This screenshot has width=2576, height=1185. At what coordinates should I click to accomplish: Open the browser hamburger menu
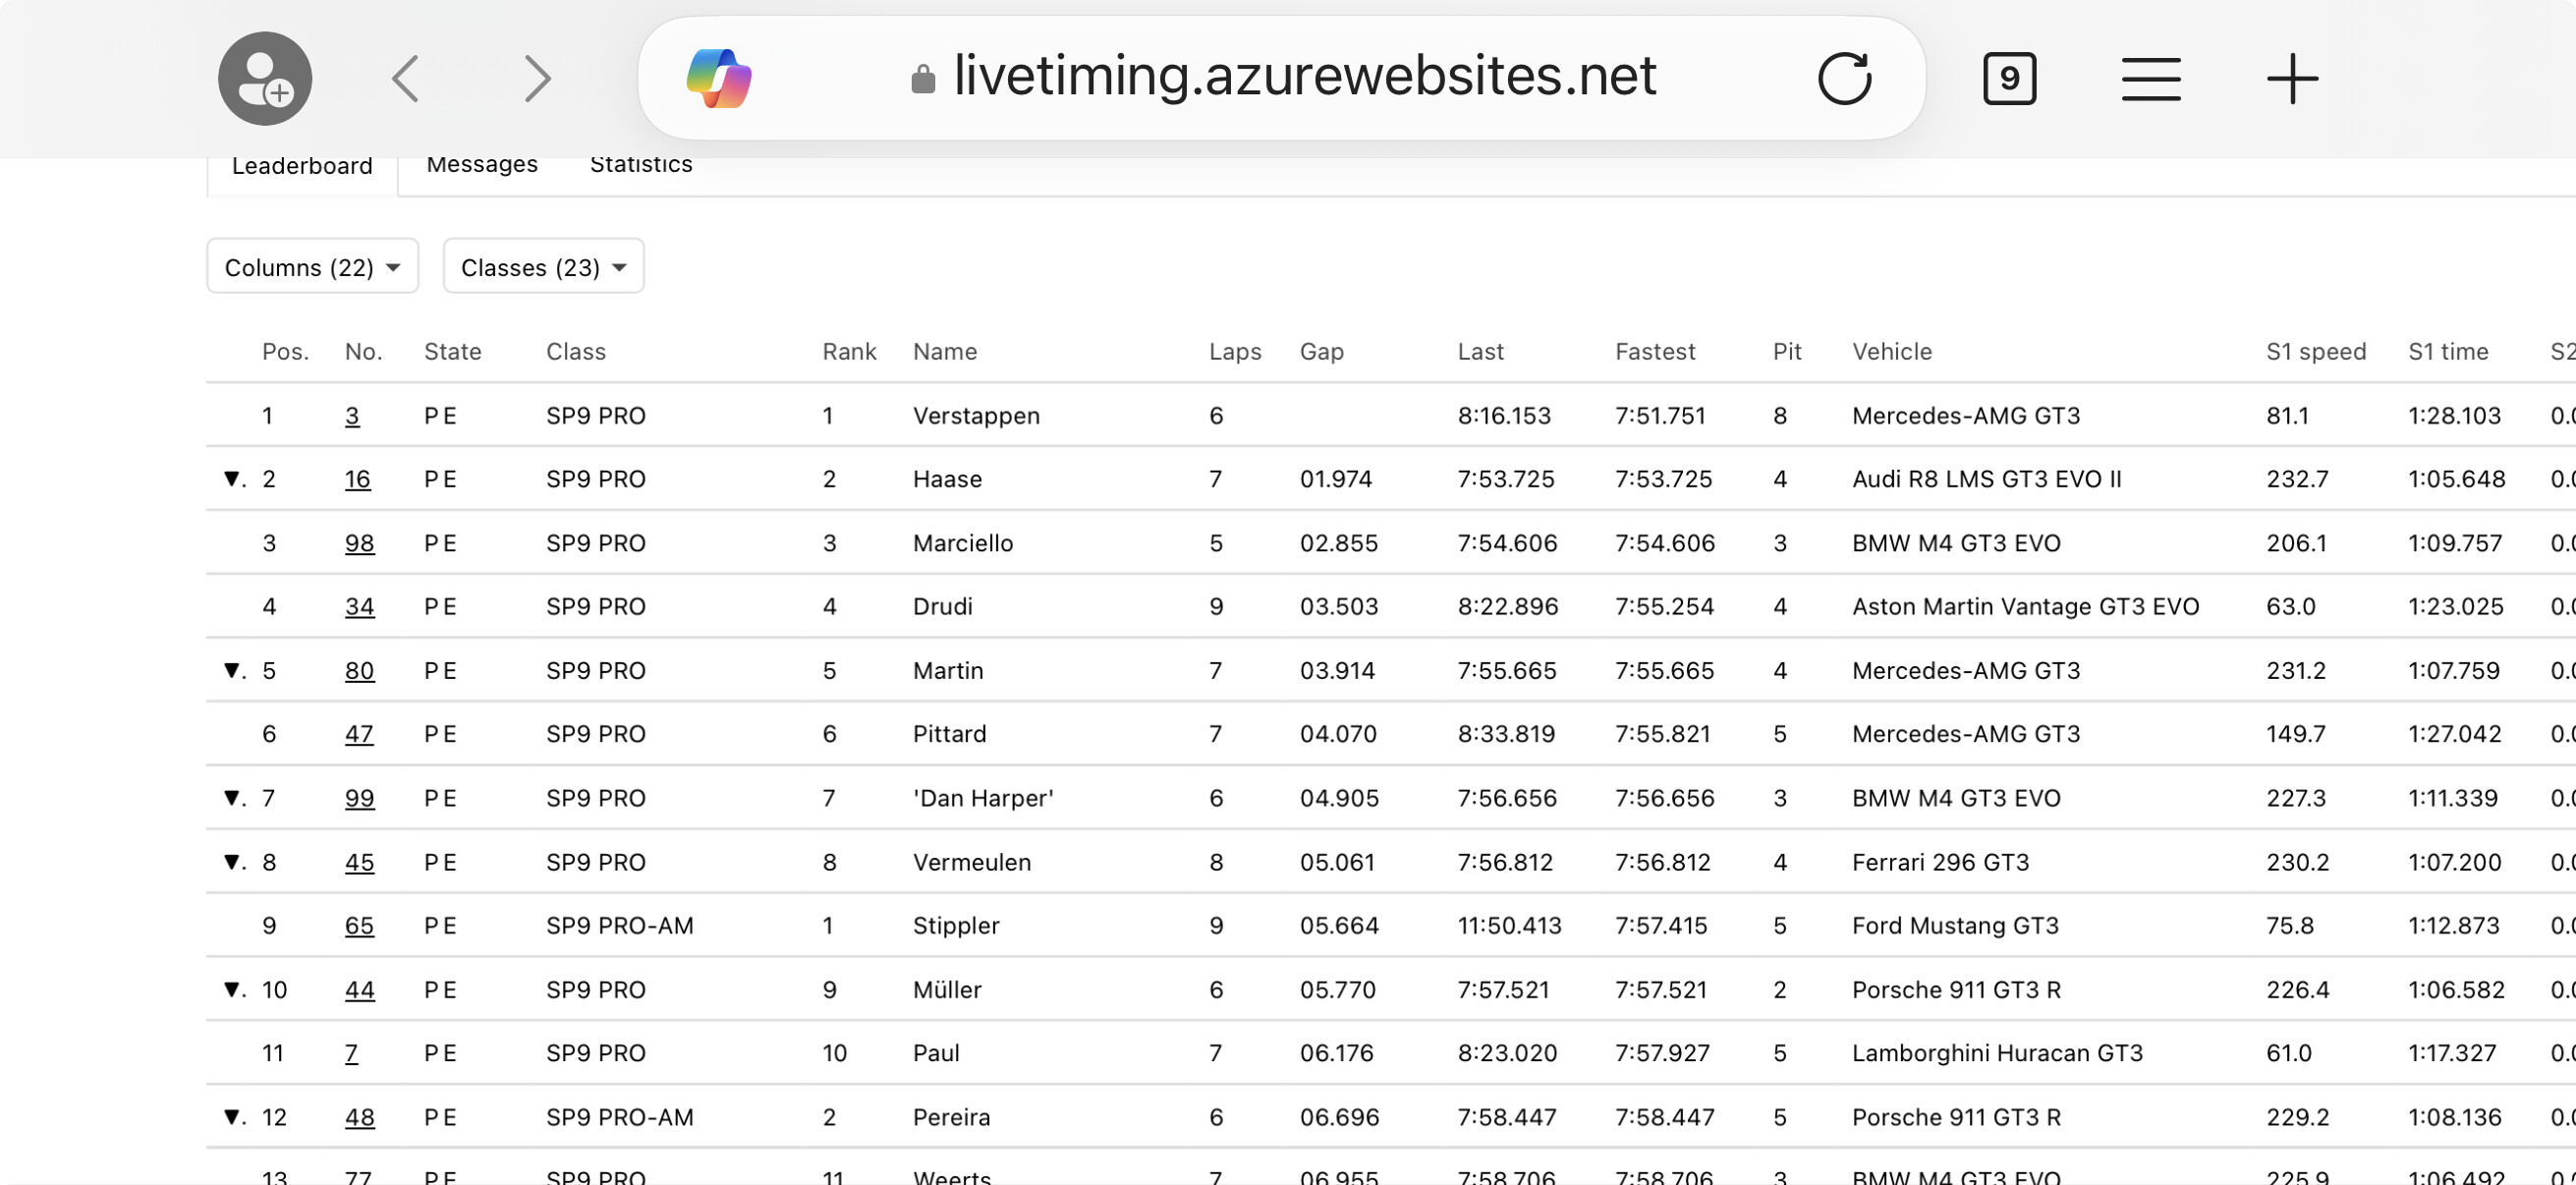pyautogui.click(x=2151, y=78)
